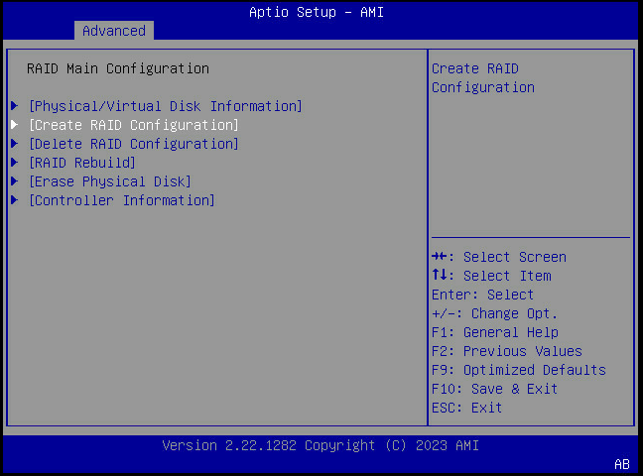
Task: Click the triangle icon beside RAID Rebuild
Action: (x=14, y=163)
